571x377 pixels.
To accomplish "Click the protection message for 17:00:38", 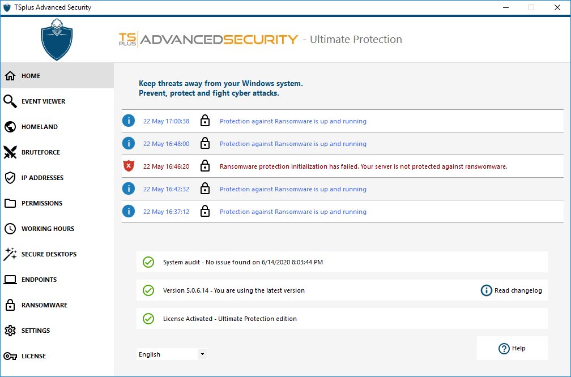I will tap(293, 121).
